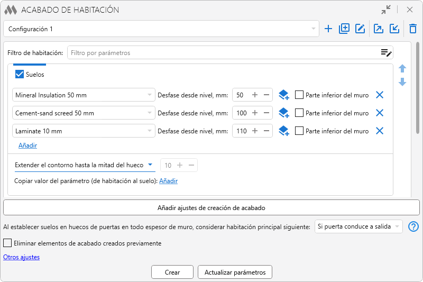423x282 pixels.
Task: Click the Filtro por parámetros input field
Action: point(222,53)
